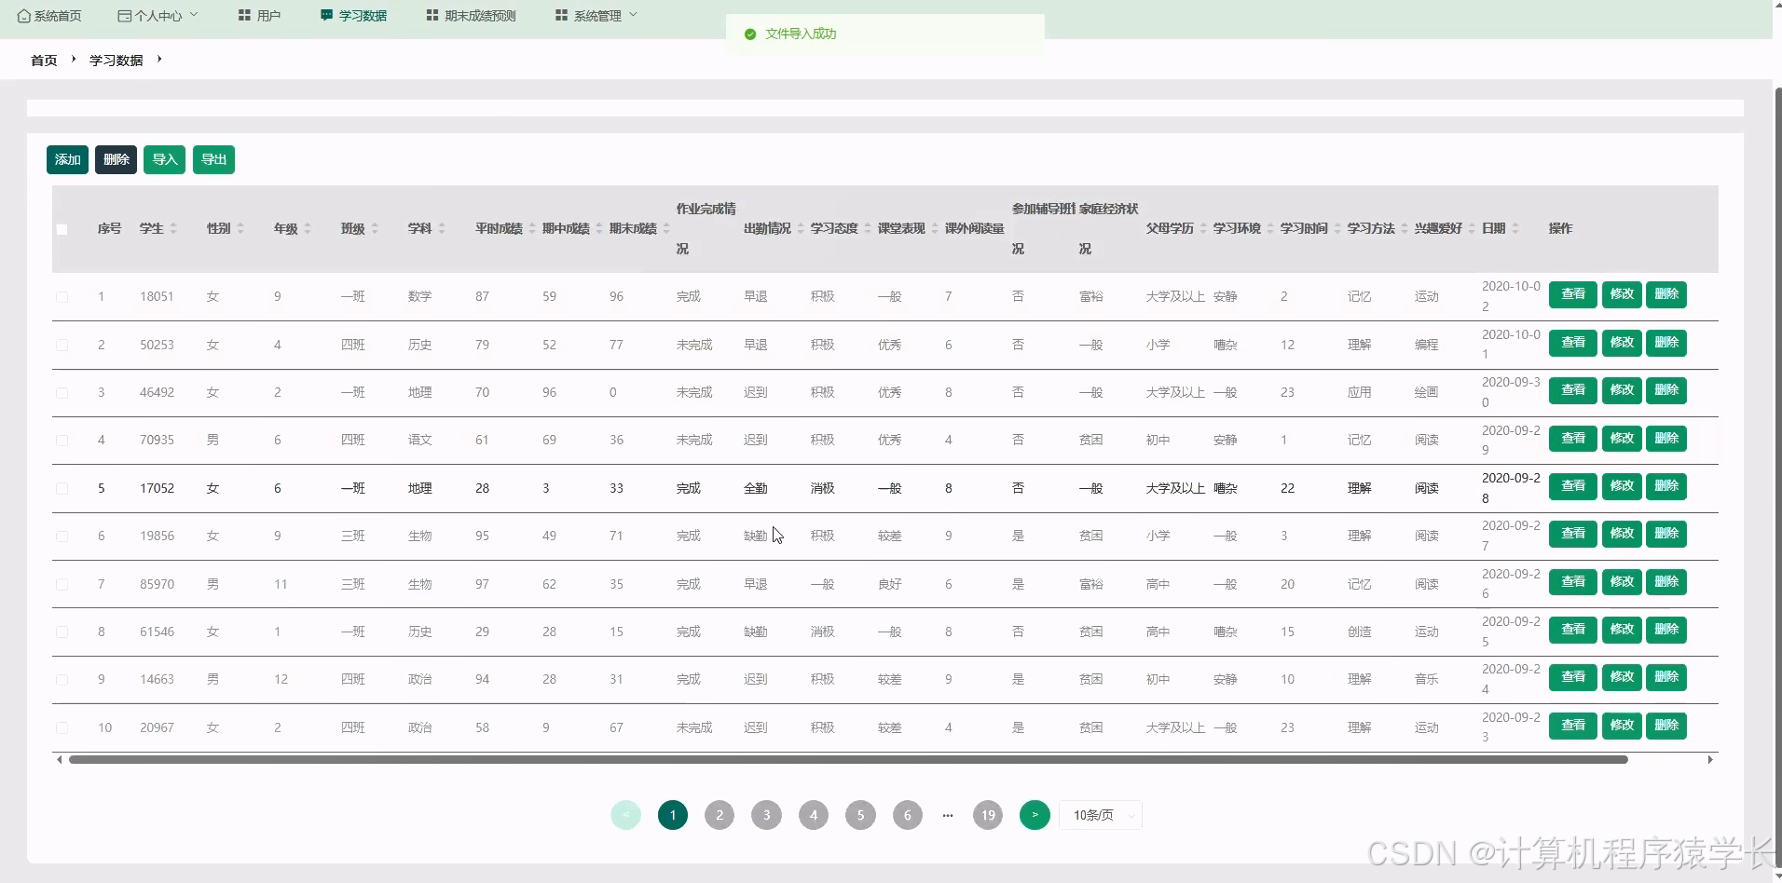Open the 用户 menu
This screenshot has width=1782, height=883.
point(259,16)
